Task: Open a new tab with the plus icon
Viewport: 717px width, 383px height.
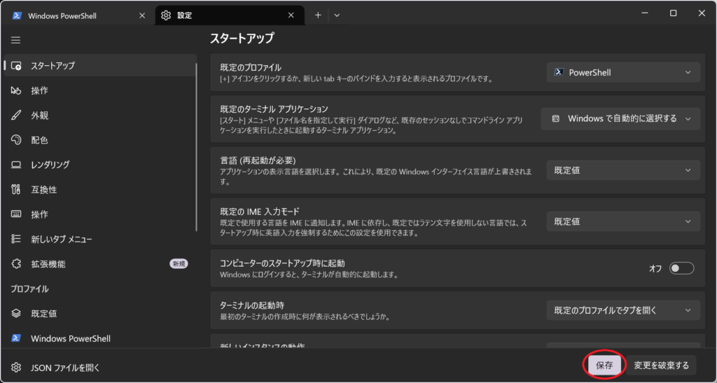Action: click(319, 15)
